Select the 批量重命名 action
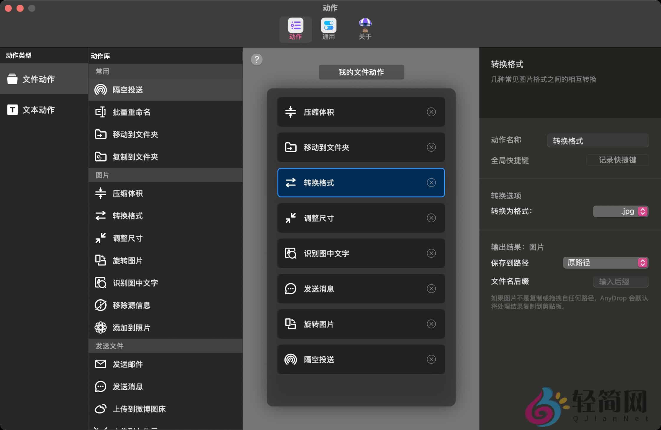This screenshot has width=661, height=430. (x=131, y=112)
